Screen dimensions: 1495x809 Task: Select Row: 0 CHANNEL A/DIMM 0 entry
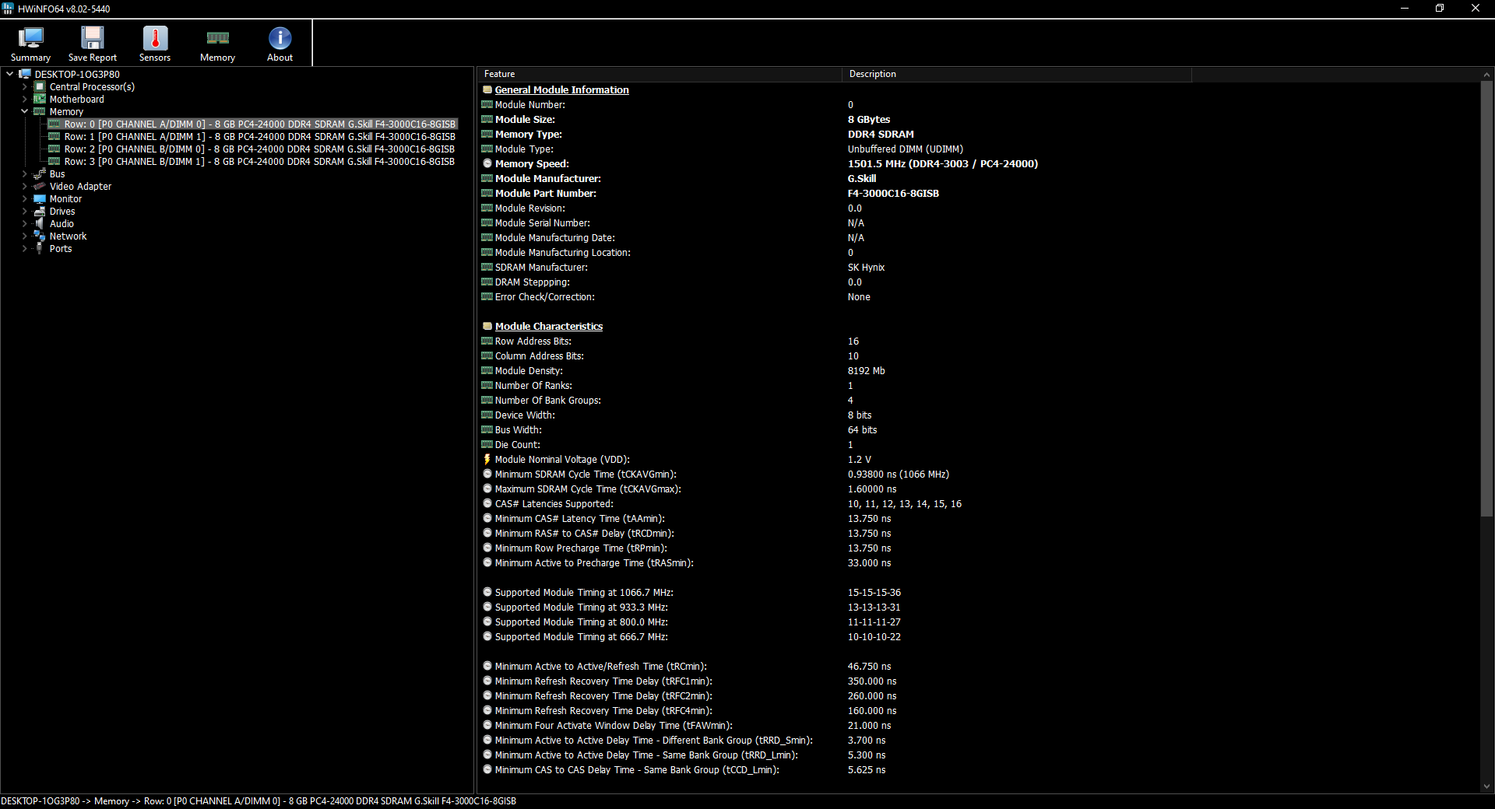tap(259, 124)
